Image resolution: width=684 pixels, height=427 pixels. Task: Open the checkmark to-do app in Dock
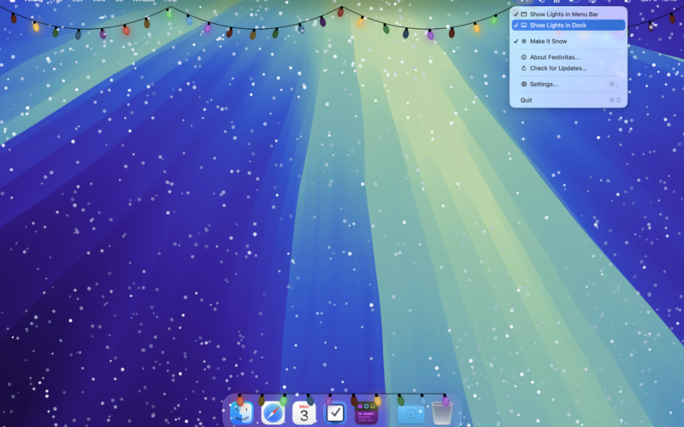click(335, 413)
